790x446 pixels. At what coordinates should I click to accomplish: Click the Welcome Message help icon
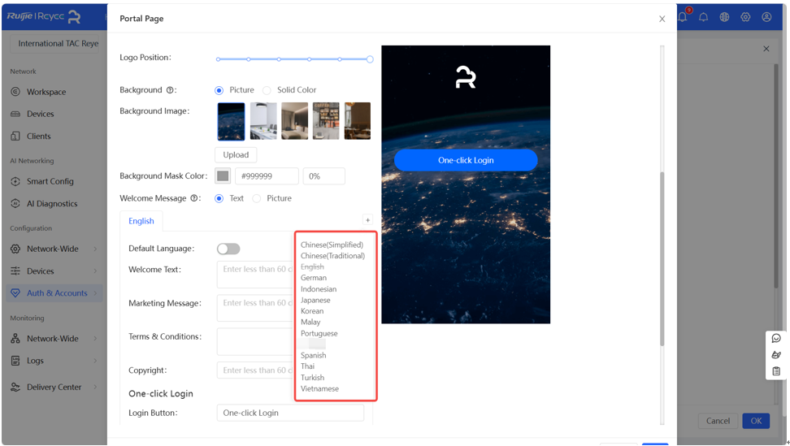193,198
